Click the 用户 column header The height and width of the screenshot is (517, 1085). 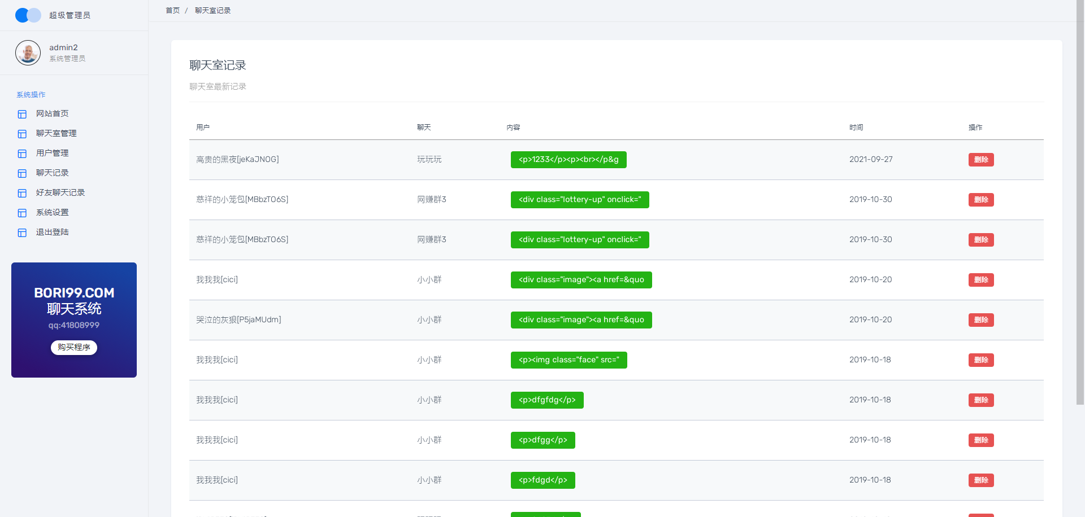[x=203, y=128]
